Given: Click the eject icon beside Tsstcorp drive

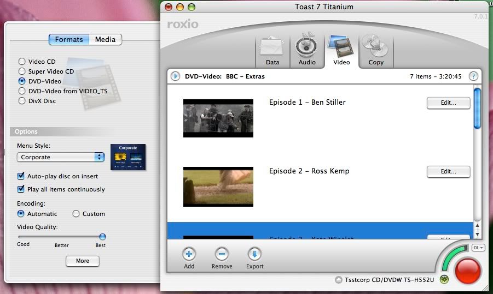Looking at the screenshot, I should tap(339, 280).
